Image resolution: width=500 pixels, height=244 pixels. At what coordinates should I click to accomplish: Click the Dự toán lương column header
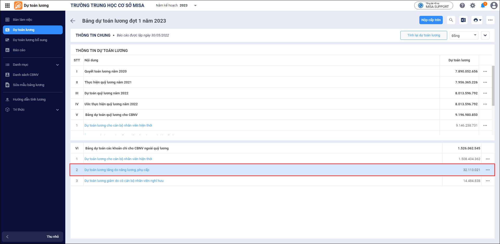459,60
